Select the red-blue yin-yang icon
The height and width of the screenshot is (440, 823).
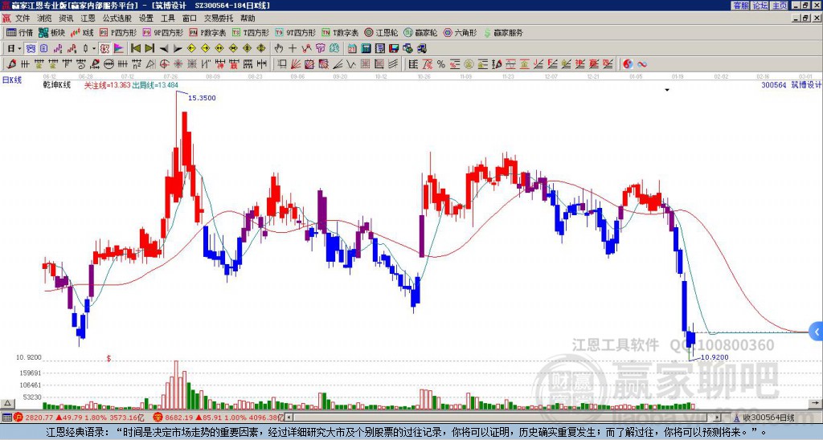[x=628, y=64]
